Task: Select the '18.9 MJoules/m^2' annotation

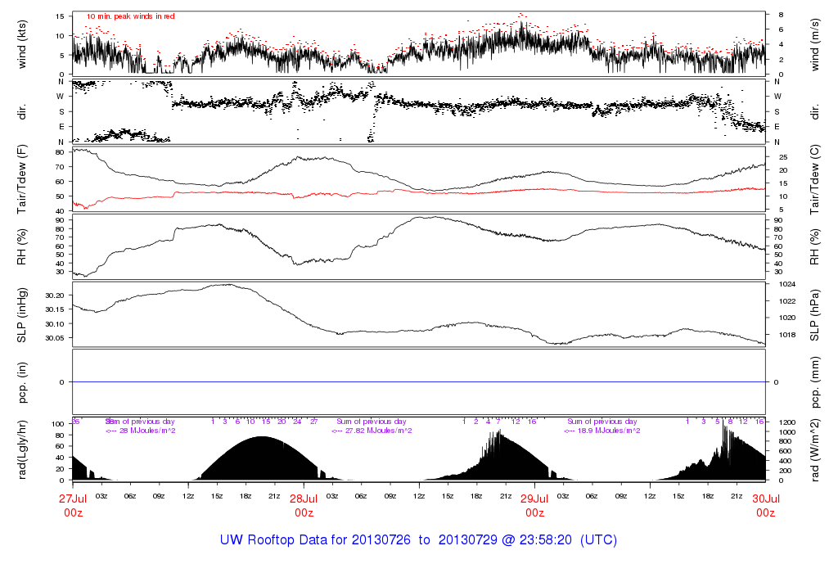Action: 607,431
